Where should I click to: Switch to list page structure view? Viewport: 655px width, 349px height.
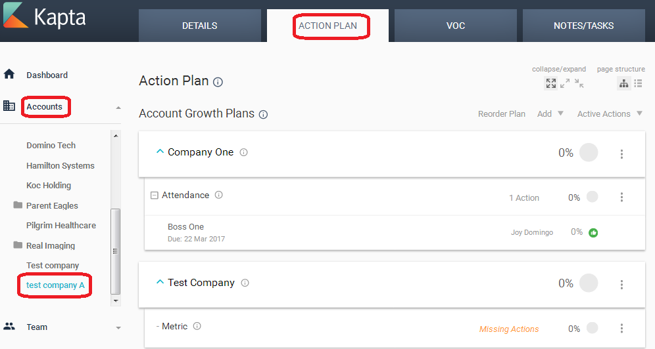[x=638, y=83]
